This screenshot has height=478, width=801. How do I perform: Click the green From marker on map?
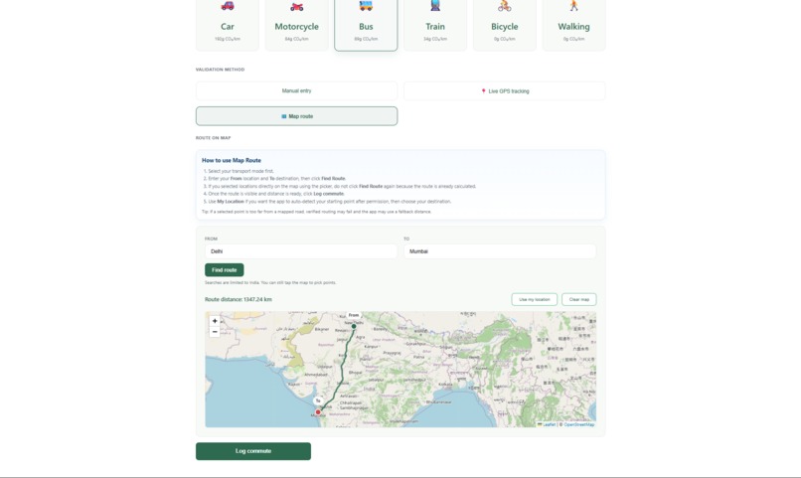(x=354, y=326)
